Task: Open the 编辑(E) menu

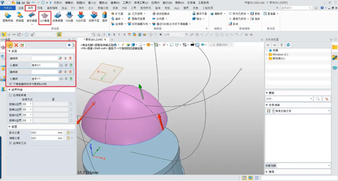Action: 69,2
